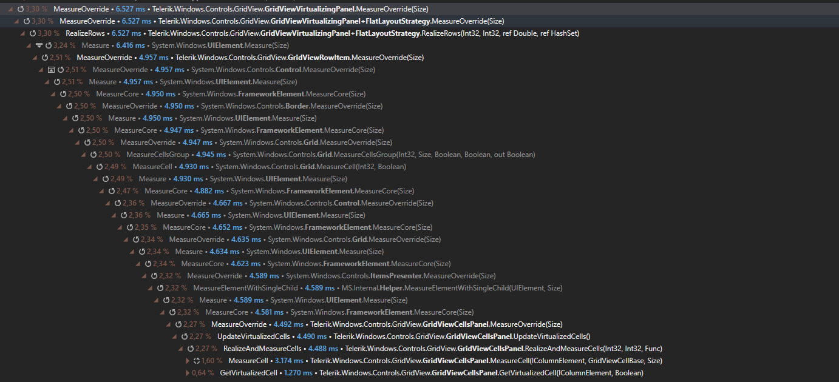Image resolution: width=839 pixels, height=382 pixels.
Task: Select the 'MeasureElementWithSingleChild' method name
Action: point(245,288)
